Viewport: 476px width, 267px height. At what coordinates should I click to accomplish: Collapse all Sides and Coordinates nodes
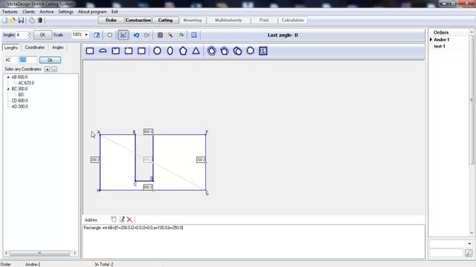pos(54,69)
